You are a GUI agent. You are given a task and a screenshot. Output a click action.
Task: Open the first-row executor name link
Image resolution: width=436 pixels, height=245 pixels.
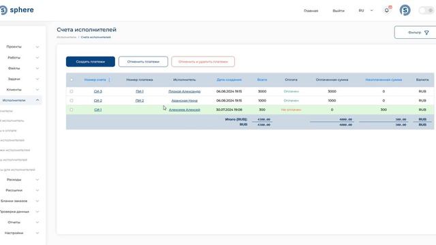point(185,91)
